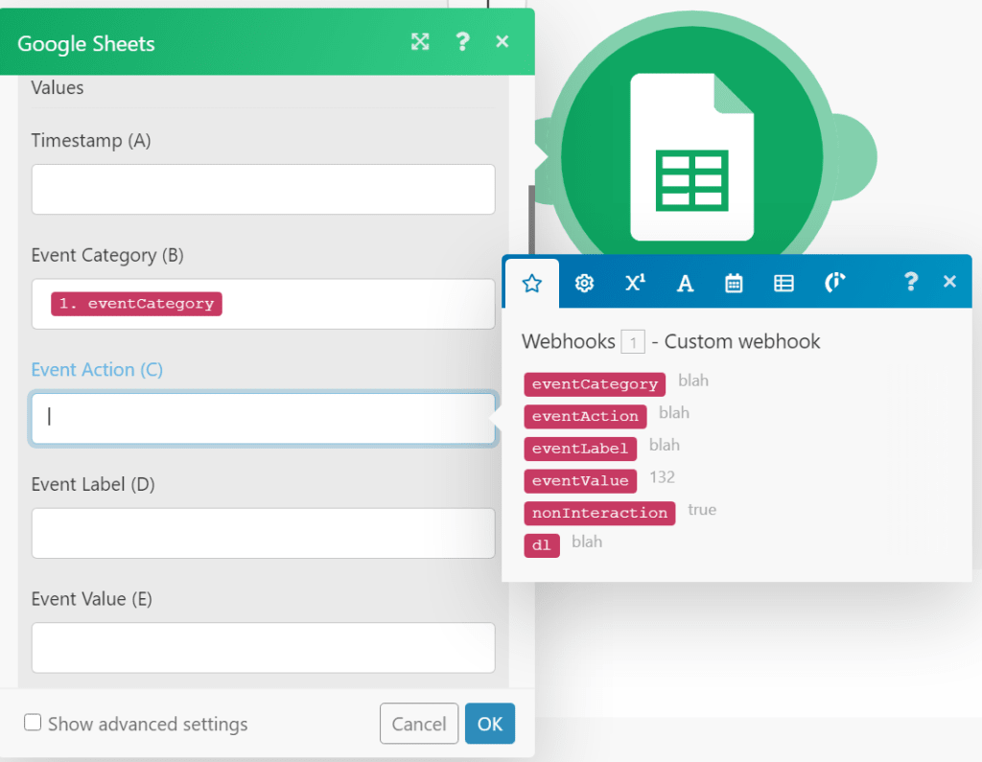982x762 pixels.
Task: Switch to the text functions tab
Action: tap(685, 284)
